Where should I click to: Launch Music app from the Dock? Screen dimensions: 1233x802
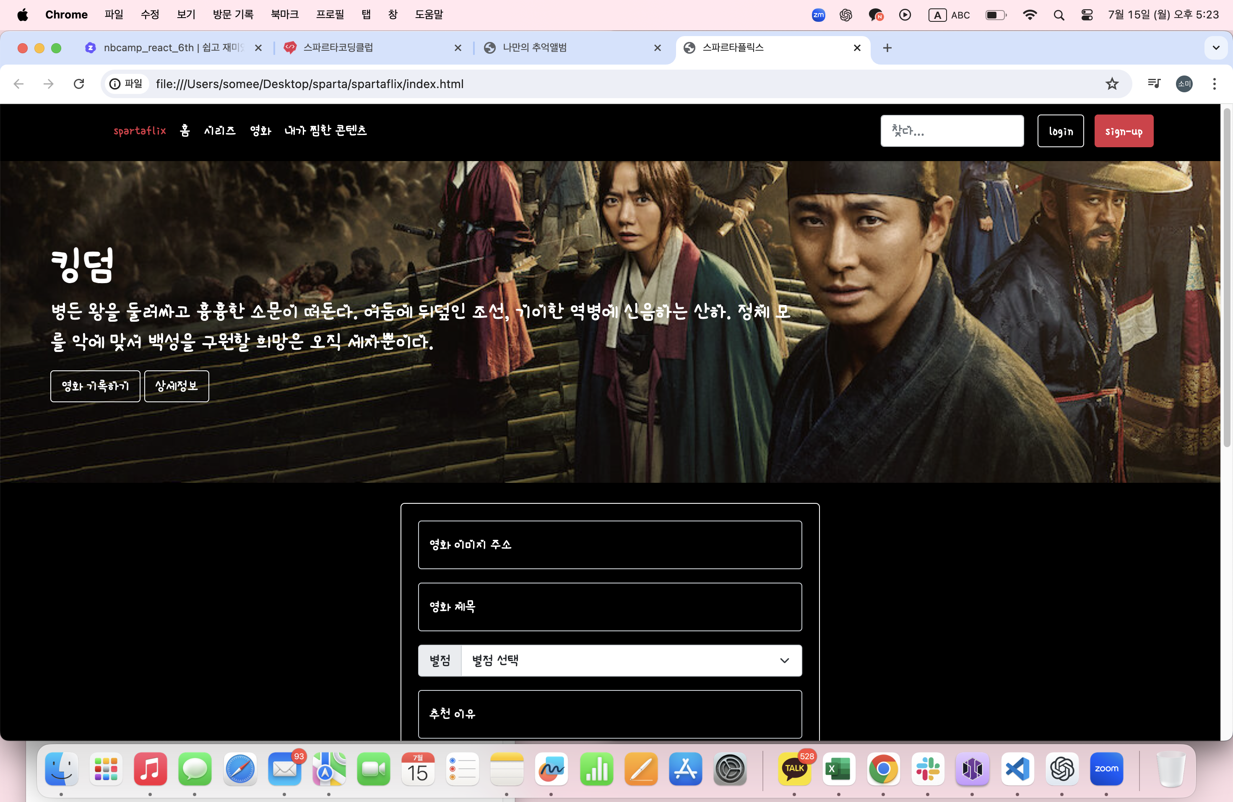[x=150, y=769]
